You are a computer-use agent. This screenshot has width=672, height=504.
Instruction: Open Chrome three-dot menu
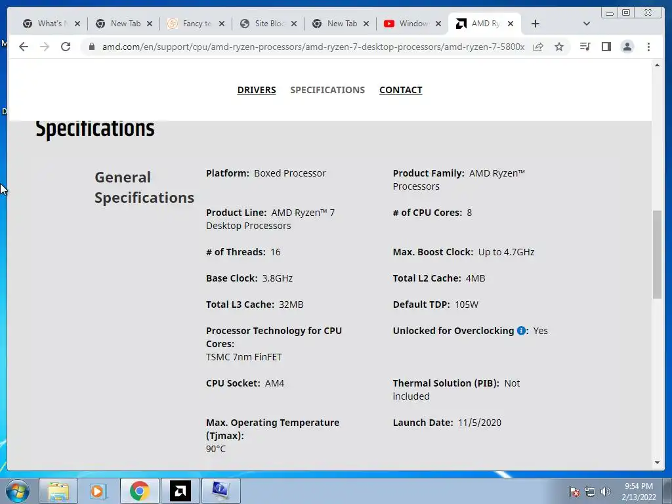648,47
